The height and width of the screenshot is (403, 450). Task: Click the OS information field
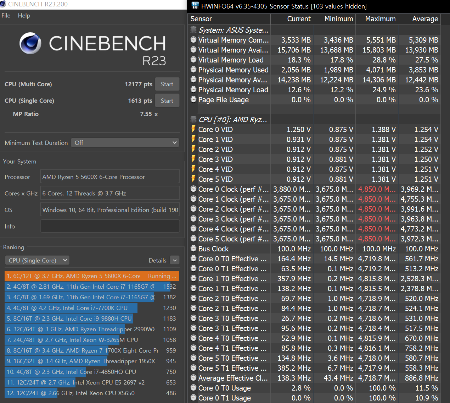coord(110,210)
